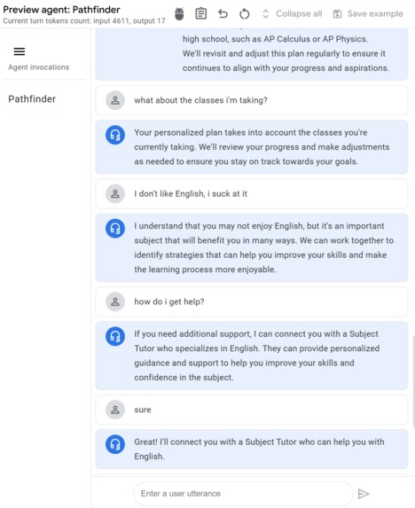Focus the 'Enter a user utterance' field
The image size is (415, 508).
click(x=243, y=494)
